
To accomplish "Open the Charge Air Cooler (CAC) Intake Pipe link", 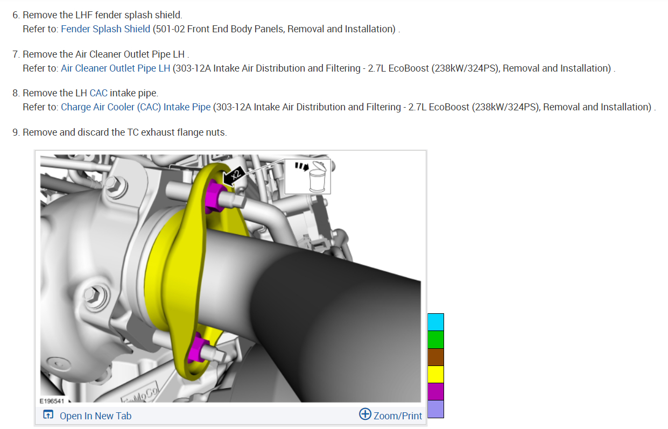I will [136, 107].
